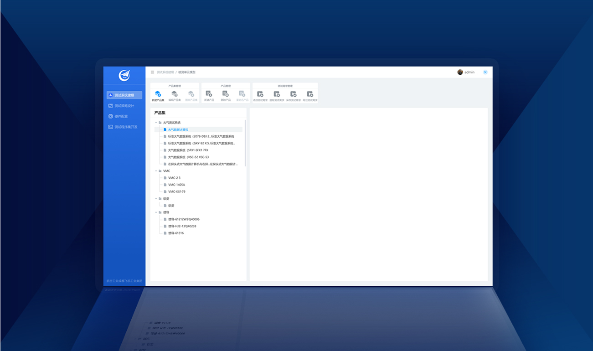Viewport: 593px width, 351px height.
Task: Select the VMC-1405A tree item
Action: (176, 185)
